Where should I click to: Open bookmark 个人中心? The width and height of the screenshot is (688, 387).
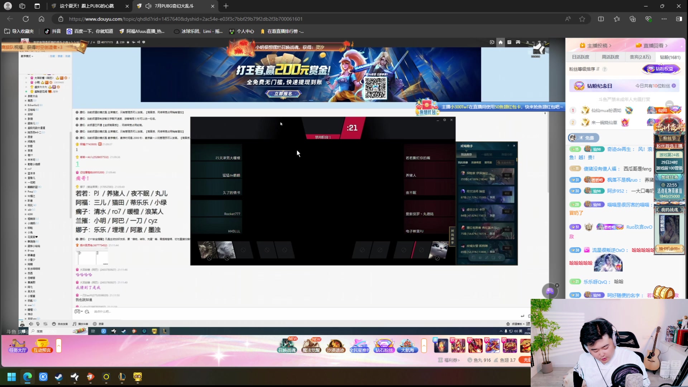point(242,32)
